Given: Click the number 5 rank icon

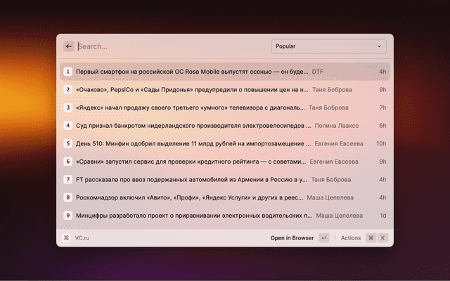Looking at the screenshot, I should [67, 143].
